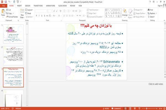This screenshot has width=166, height=110.
Task: Click Find in Editing group
Action: pyautogui.click(x=150, y=10)
